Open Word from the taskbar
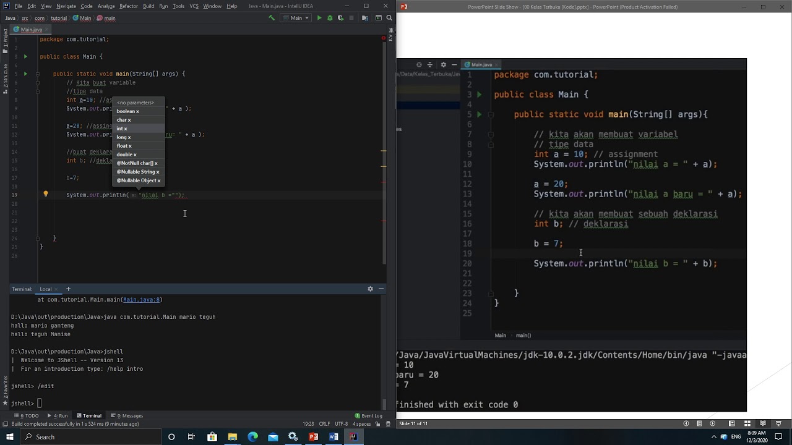The width and height of the screenshot is (792, 445). coord(334,437)
